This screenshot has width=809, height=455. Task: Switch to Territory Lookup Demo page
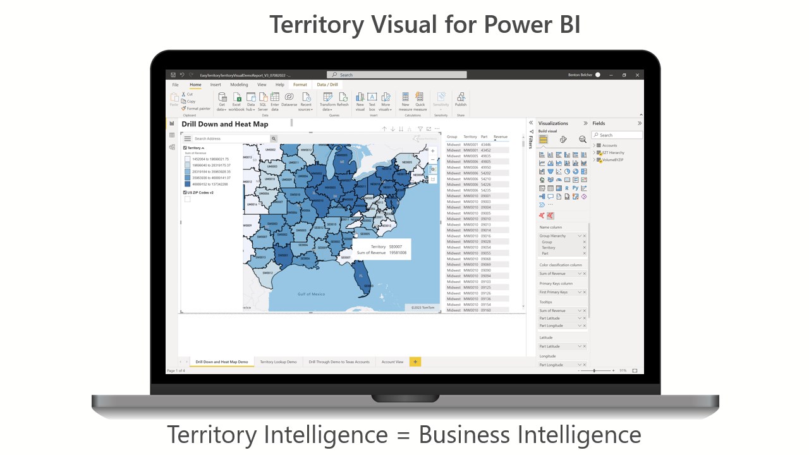278,362
